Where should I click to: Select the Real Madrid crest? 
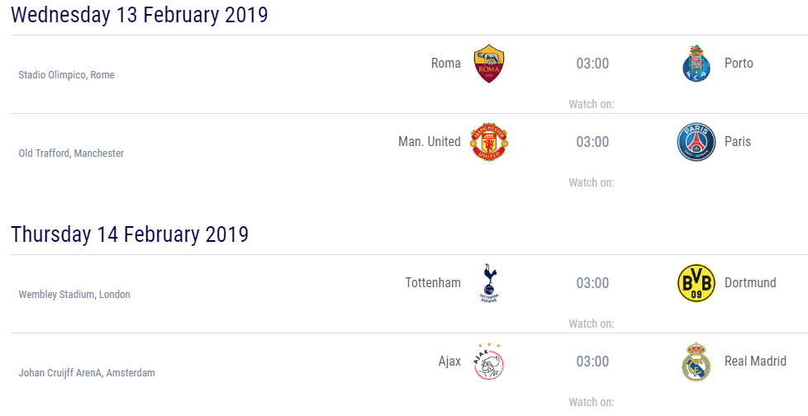point(696,362)
